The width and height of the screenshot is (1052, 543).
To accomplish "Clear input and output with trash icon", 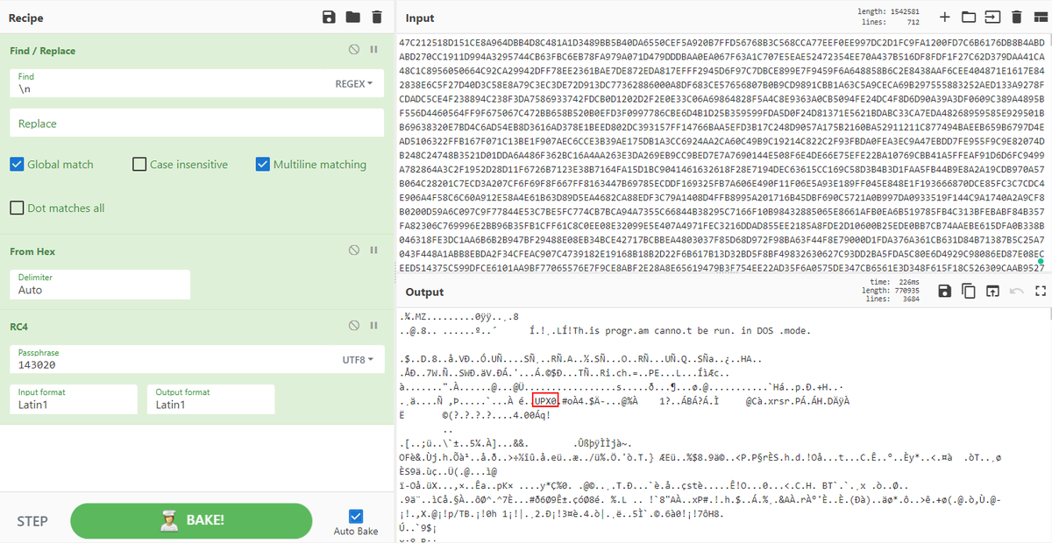I will pos(1016,18).
